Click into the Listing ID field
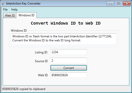 coord(69,52)
